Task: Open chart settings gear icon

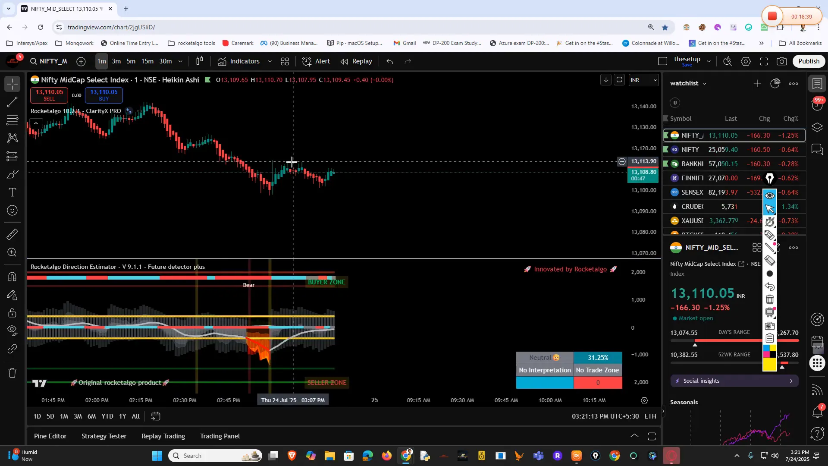Action: point(746,61)
